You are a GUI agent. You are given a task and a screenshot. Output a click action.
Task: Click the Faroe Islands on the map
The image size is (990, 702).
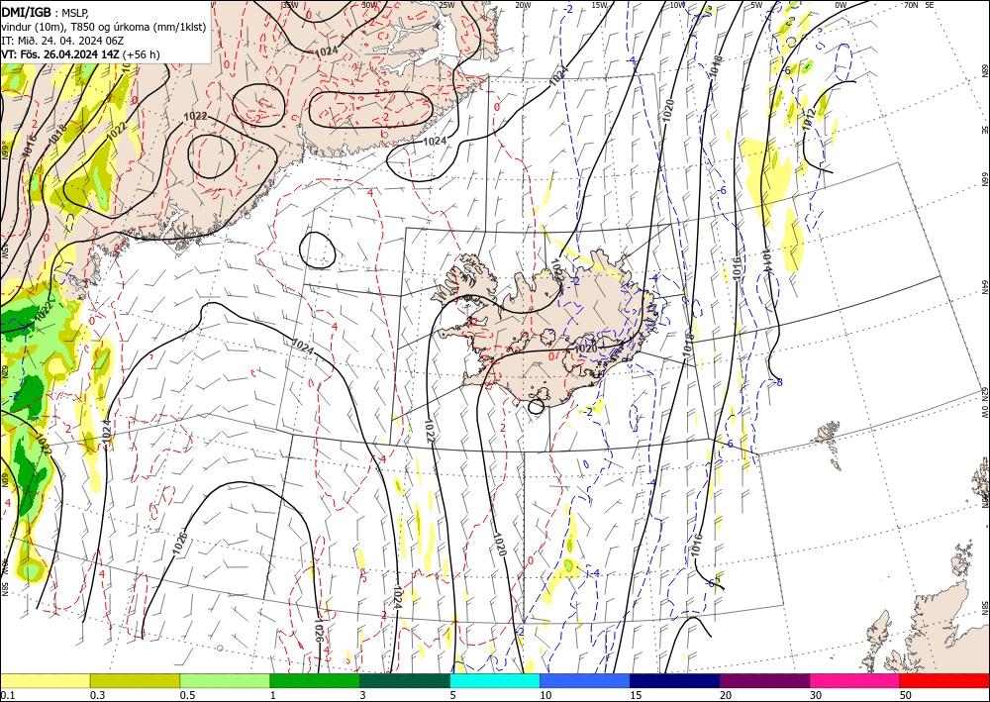(829, 440)
